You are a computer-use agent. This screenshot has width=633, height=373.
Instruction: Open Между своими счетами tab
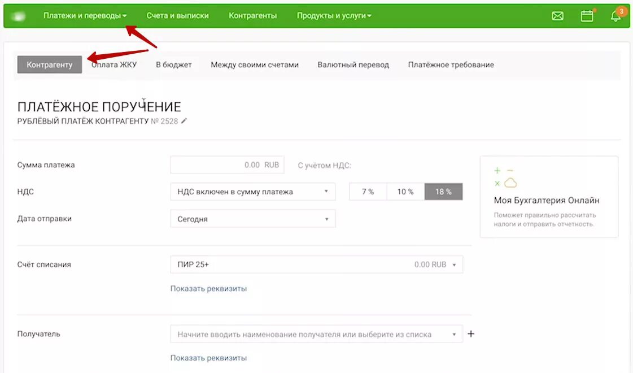click(254, 64)
